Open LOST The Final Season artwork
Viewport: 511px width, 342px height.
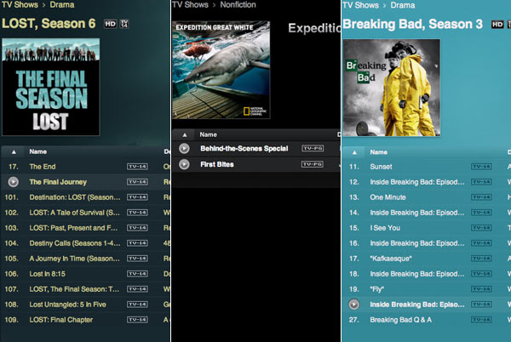click(51, 87)
